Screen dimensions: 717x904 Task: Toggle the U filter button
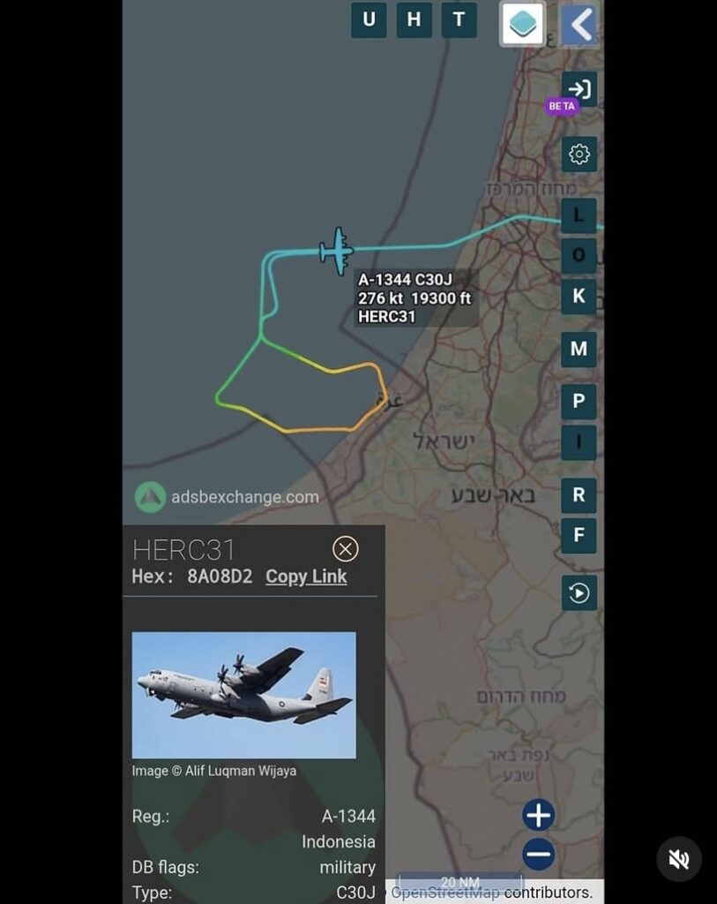(x=369, y=20)
